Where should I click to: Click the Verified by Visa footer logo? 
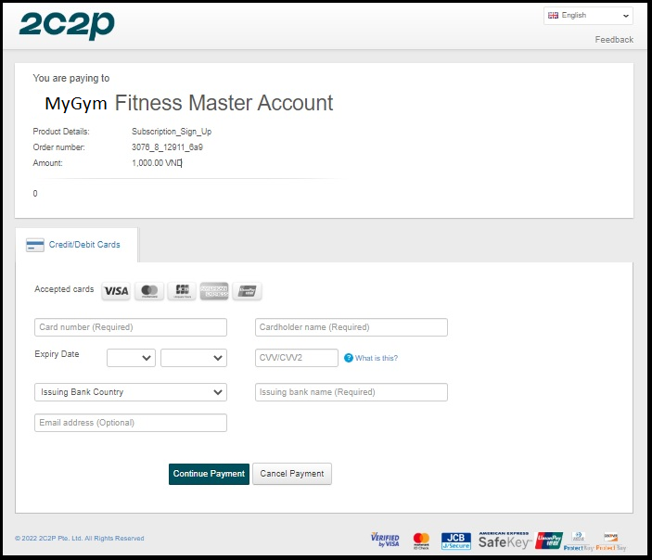[x=385, y=540]
